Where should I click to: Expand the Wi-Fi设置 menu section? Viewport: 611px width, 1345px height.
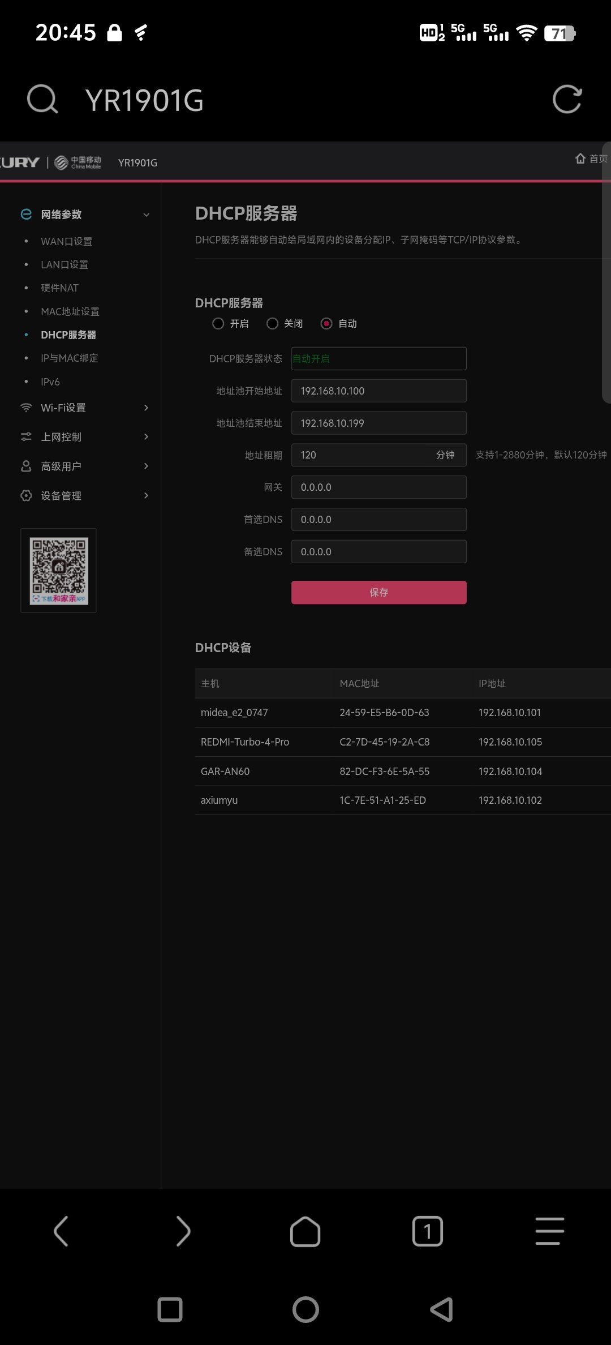[85, 408]
